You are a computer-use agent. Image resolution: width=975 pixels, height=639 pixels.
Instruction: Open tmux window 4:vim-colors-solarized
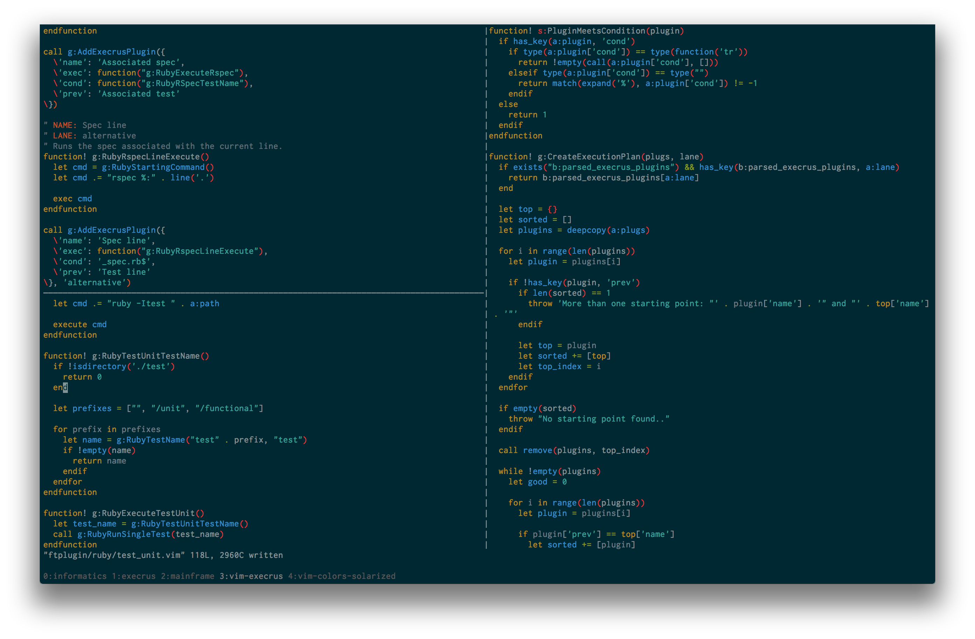pos(342,576)
